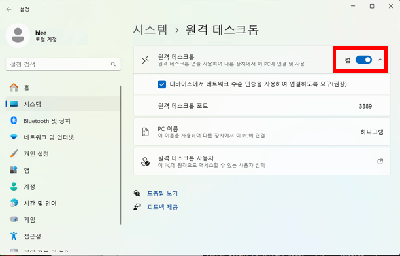Click port number 3389
Viewport: 400px width, 256px height.
point(365,106)
